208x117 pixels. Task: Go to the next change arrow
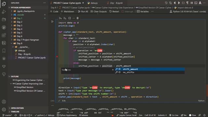pos(179,3)
